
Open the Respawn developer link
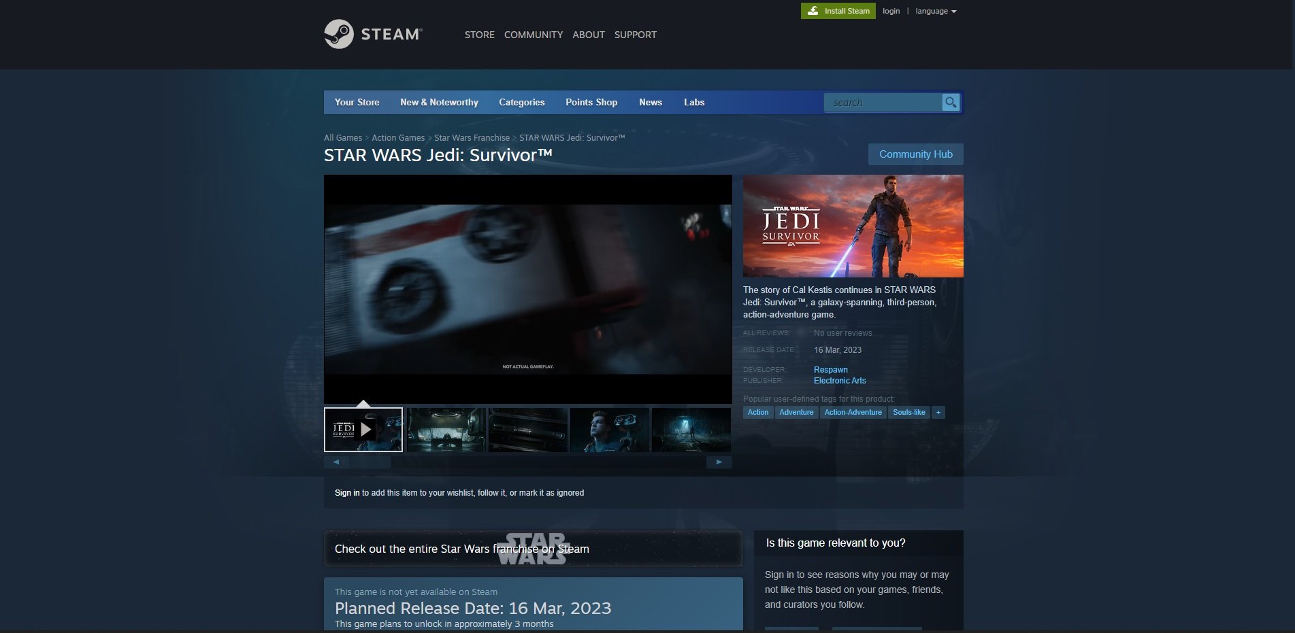point(831,370)
